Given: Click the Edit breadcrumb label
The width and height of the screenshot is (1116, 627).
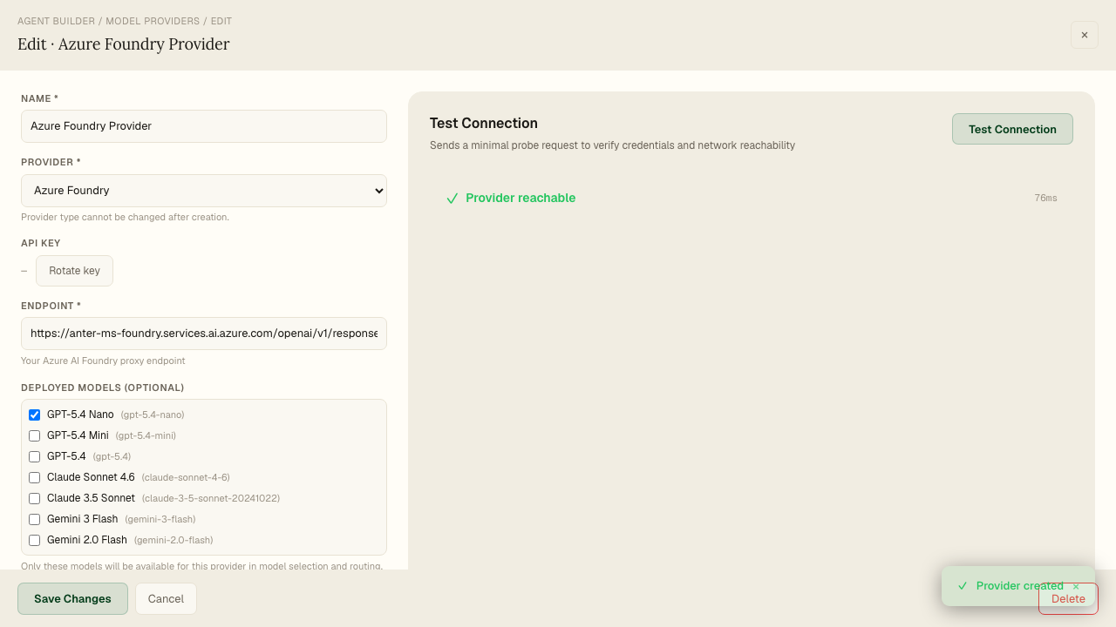Looking at the screenshot, I should coord(221,21).
